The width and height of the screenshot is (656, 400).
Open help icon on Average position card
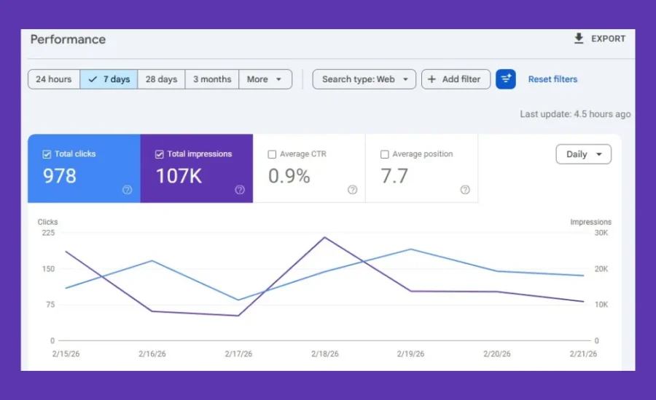pyautogui.click(x=465, y=190)
